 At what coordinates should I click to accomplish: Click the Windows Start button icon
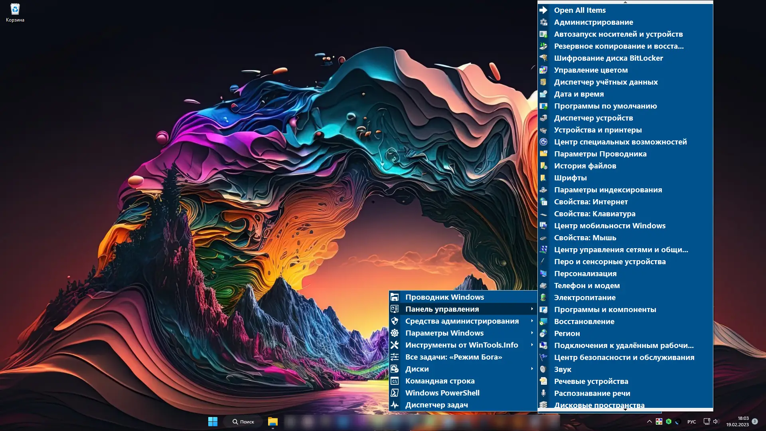(x=213, y=421)
